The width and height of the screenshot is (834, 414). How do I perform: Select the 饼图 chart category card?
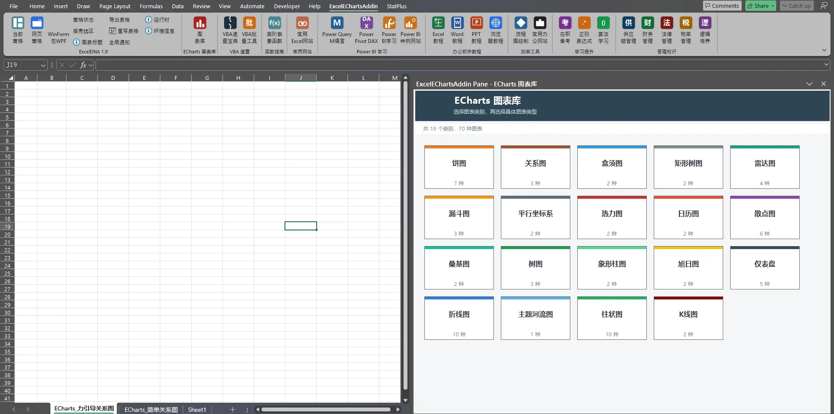pyautogui.click(x=459, y=167)
